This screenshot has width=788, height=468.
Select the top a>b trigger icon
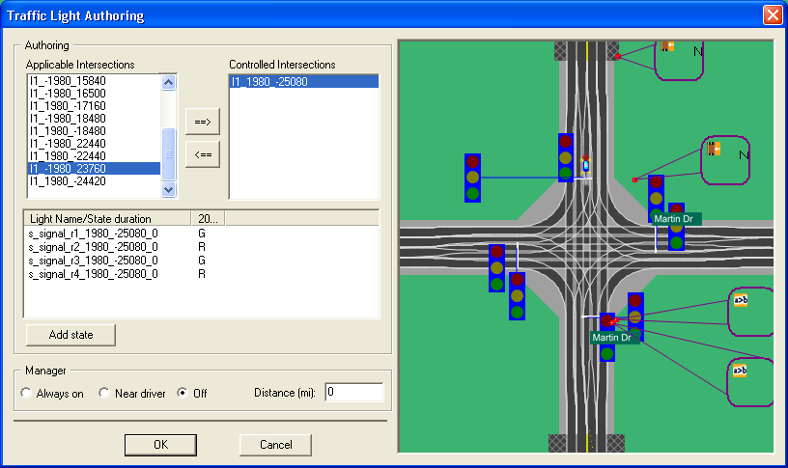point(741,300)
